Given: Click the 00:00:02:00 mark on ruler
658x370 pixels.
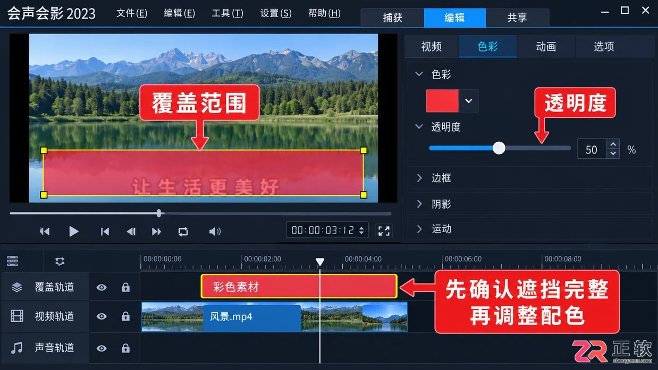Looking at the screenshot, I should pos(263,259).
